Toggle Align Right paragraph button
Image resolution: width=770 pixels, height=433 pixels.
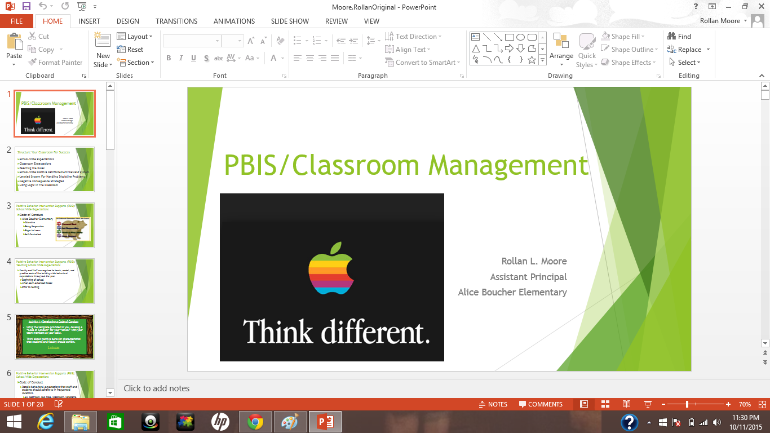322,58
